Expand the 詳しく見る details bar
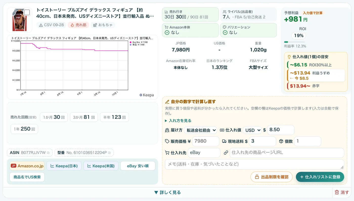This screenshot has height=201, width=354. point(167,193)
